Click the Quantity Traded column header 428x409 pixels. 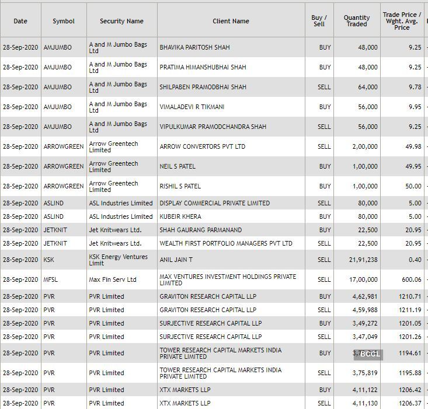coord(357,21)
